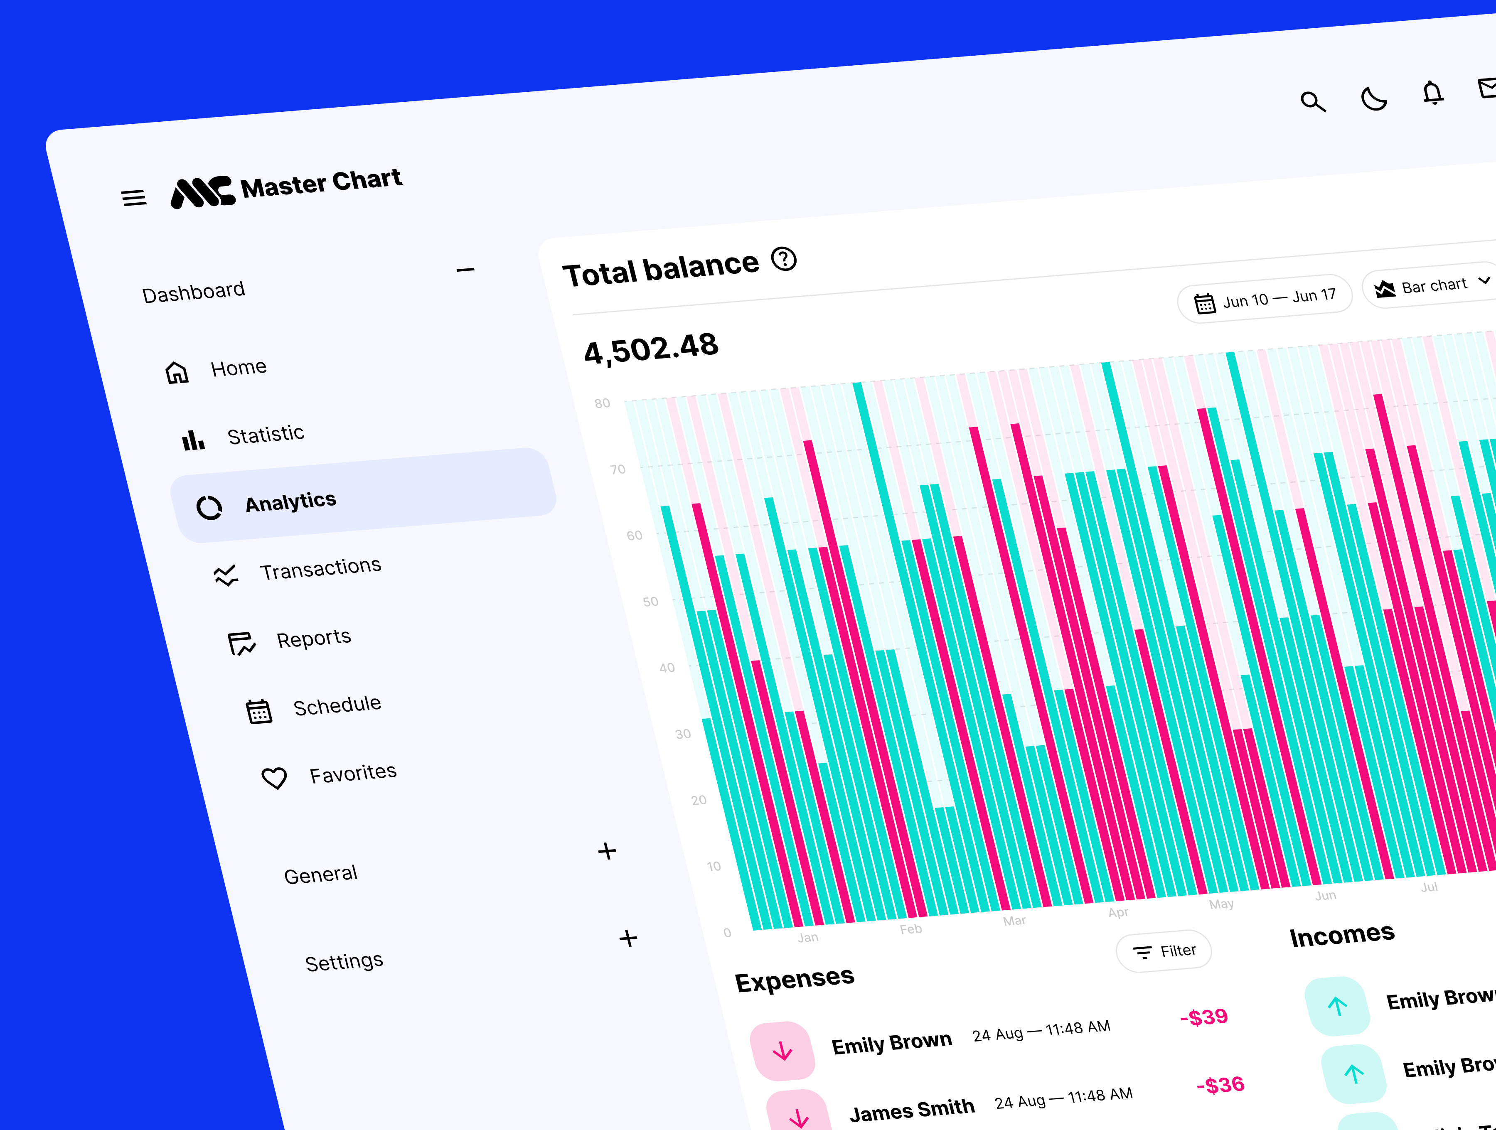Viewport: 1496px width, 1130px height.
Task: Click the 4,502.48 balance value
Action: point(651,349)
